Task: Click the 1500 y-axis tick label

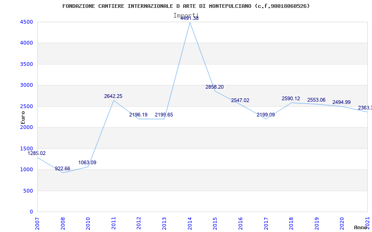Action: tap(27, 148)
